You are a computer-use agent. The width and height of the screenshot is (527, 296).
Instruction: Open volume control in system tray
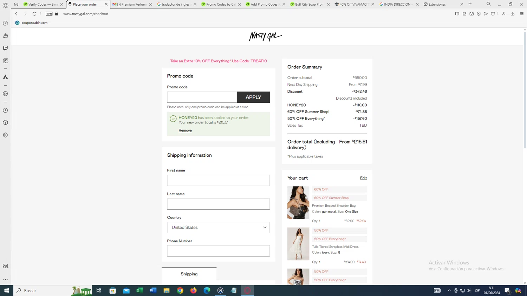click(469, 290)
